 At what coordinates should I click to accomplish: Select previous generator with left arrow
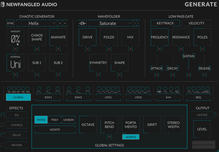click(60, 23)
